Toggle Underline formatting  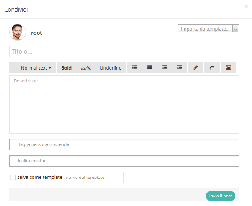point(111,68)
